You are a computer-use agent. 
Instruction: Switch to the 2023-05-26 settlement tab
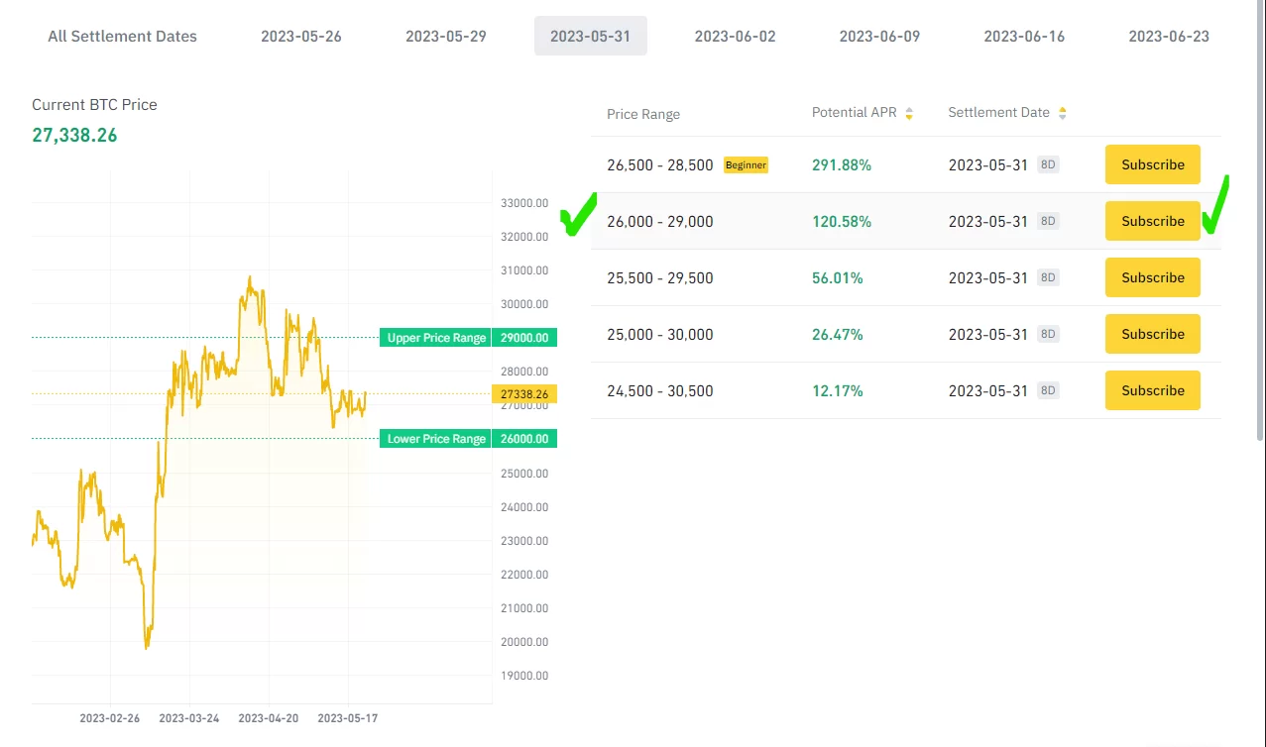[x=301, y=37]
